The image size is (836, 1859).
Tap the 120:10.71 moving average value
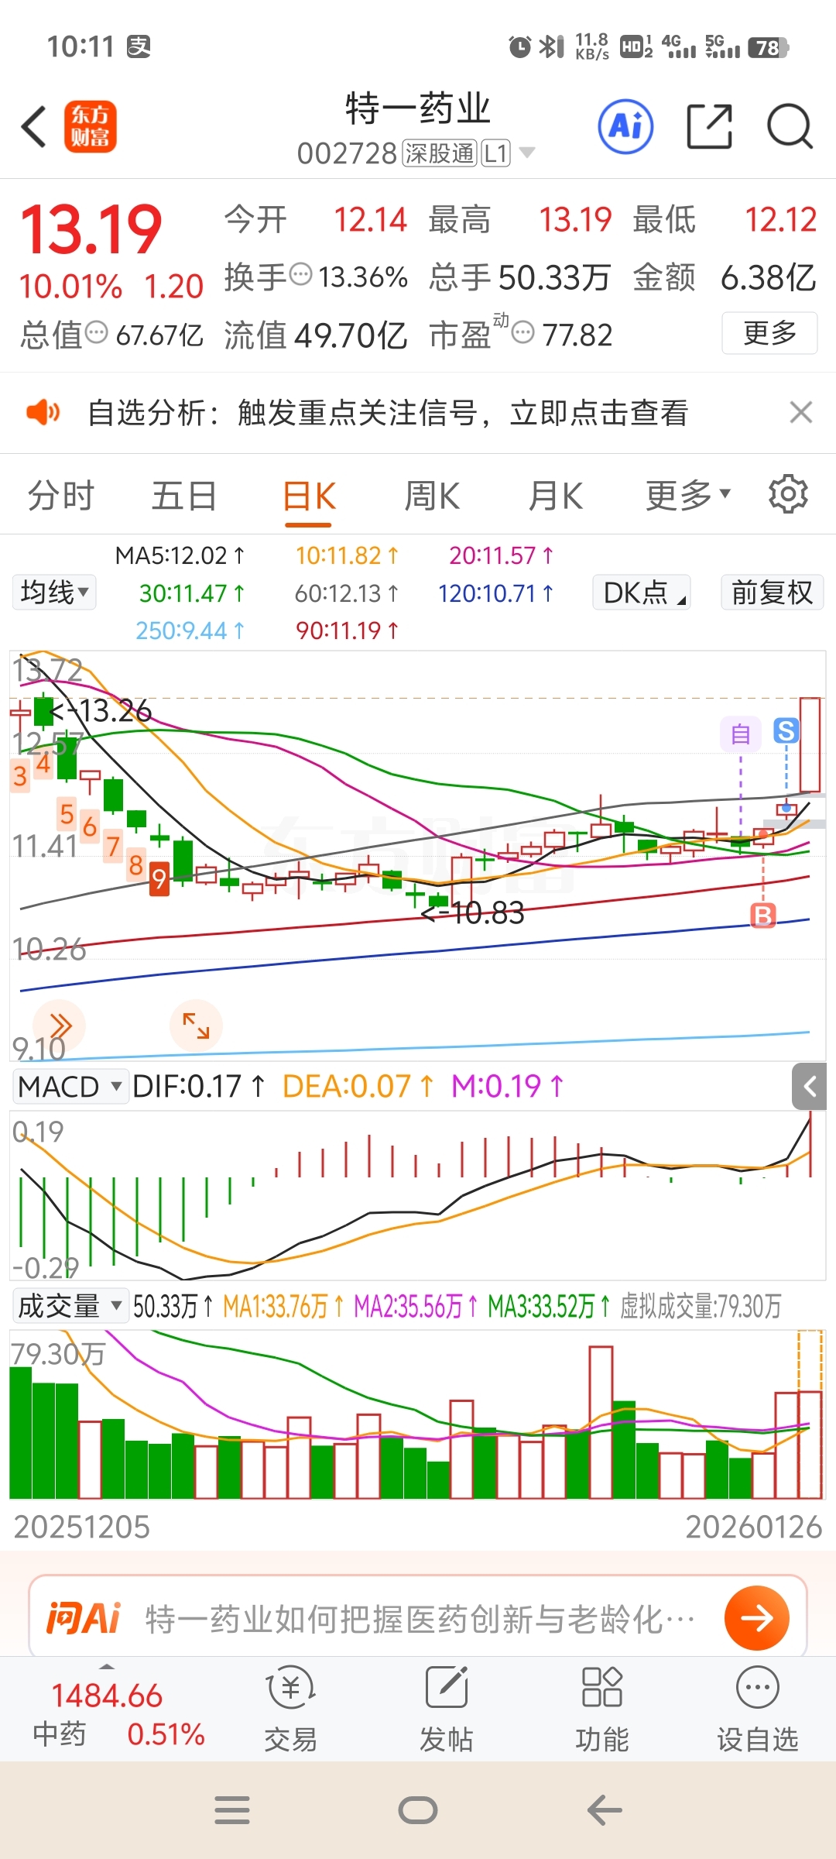[496, 593]
